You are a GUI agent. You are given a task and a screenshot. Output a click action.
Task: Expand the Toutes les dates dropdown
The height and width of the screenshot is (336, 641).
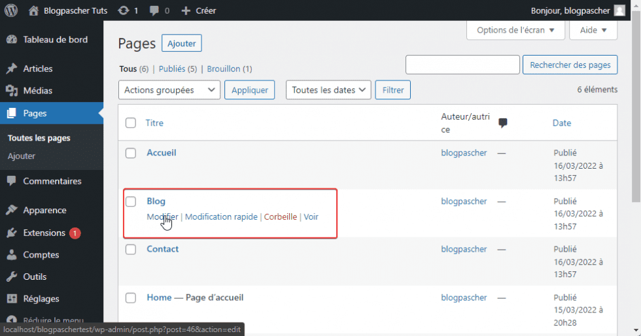point(328,90)
